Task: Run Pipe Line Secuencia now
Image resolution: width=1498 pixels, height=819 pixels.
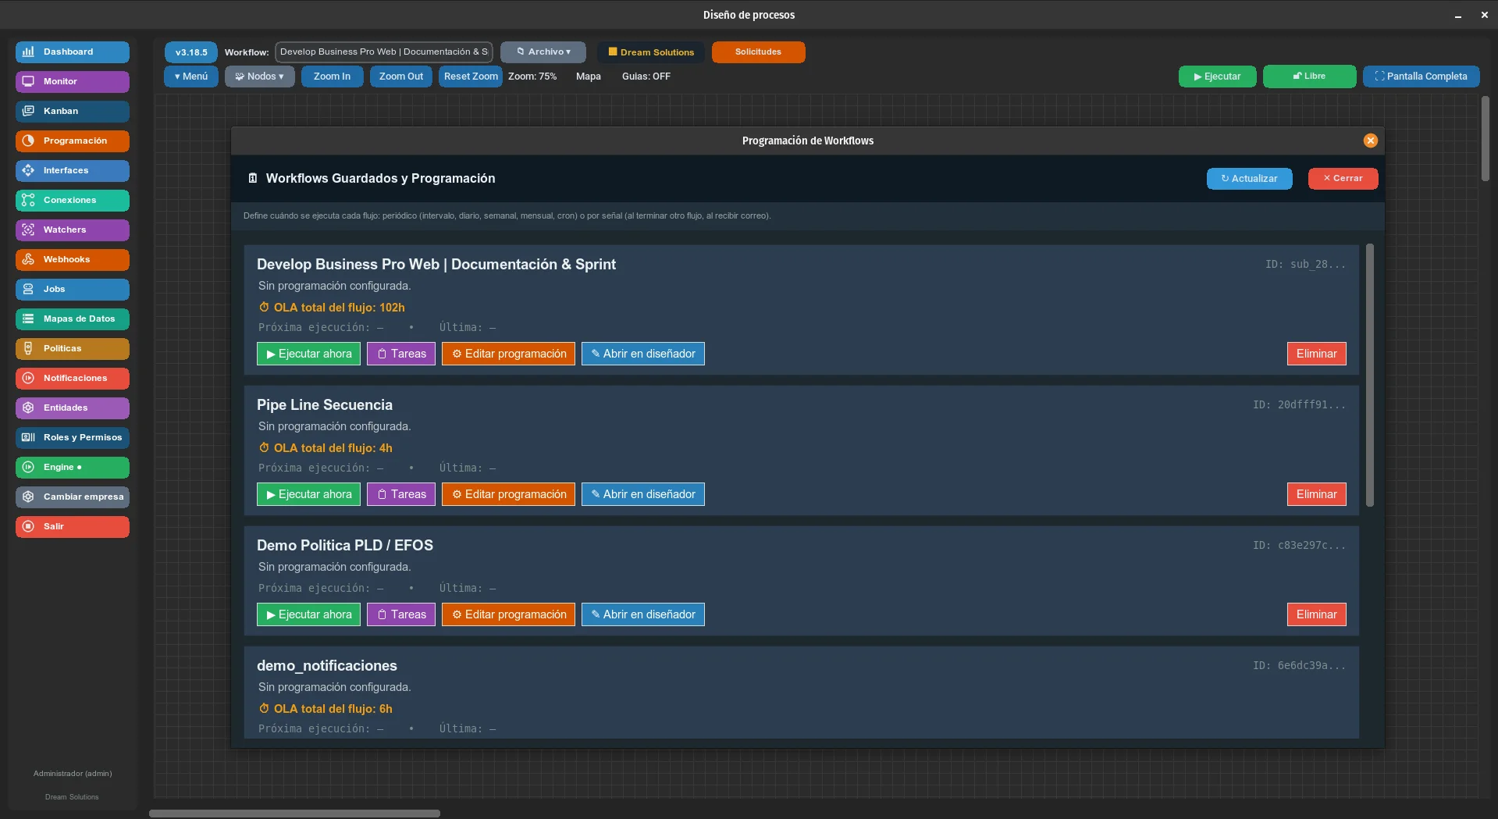Action: tap(308, 494)
